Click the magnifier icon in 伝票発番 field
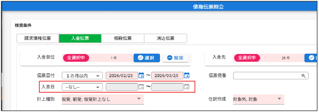Viewport: 319px width, 112px height. point(304,76)
